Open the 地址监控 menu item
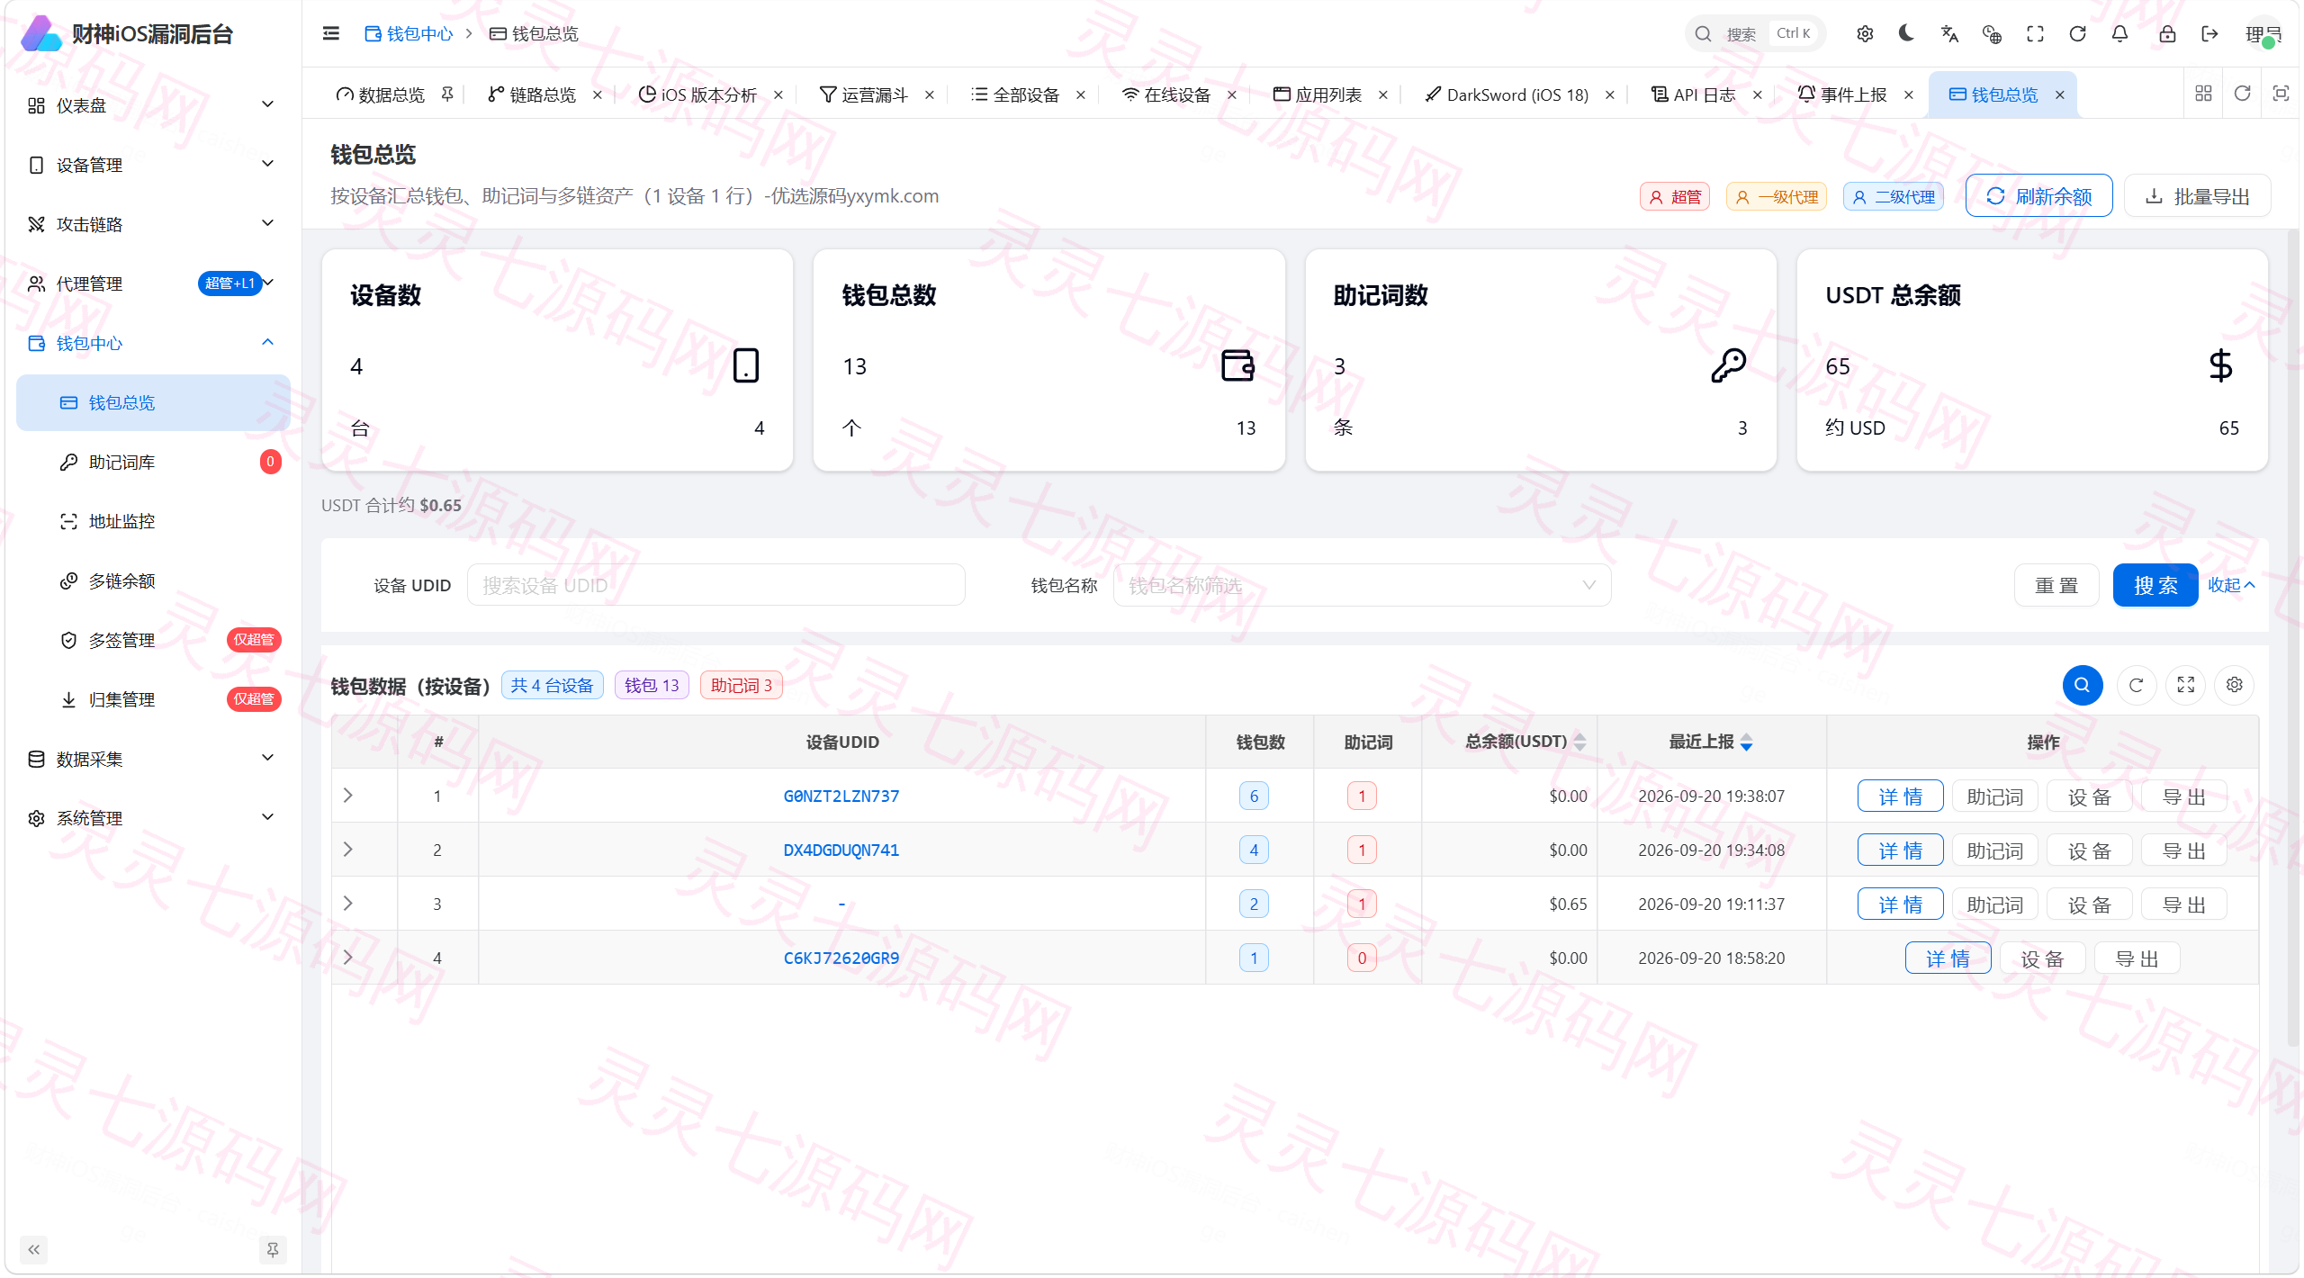The width and height of the screenshot is (2304, 1278). [x=153, y=521]
